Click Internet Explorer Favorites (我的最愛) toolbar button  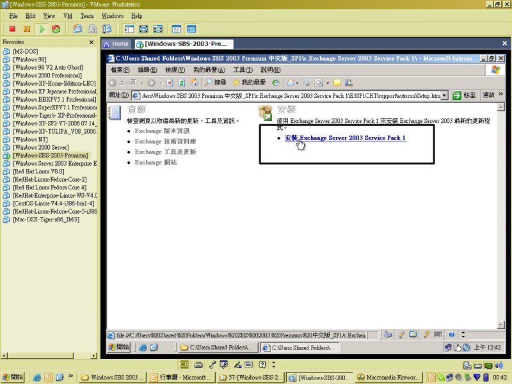[249, 83]
